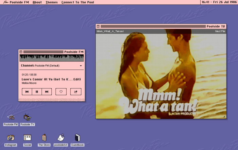The height and width of the screenshot is (150, 238).
Task: Open the Connect To The Pool menu
Action: pos(78,2)
